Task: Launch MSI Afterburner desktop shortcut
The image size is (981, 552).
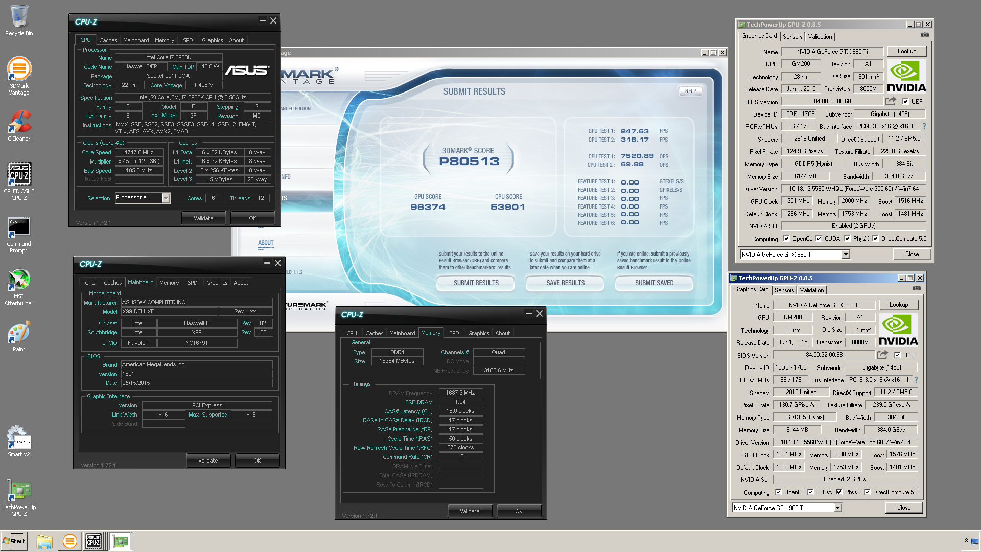Action: (19, 287)
